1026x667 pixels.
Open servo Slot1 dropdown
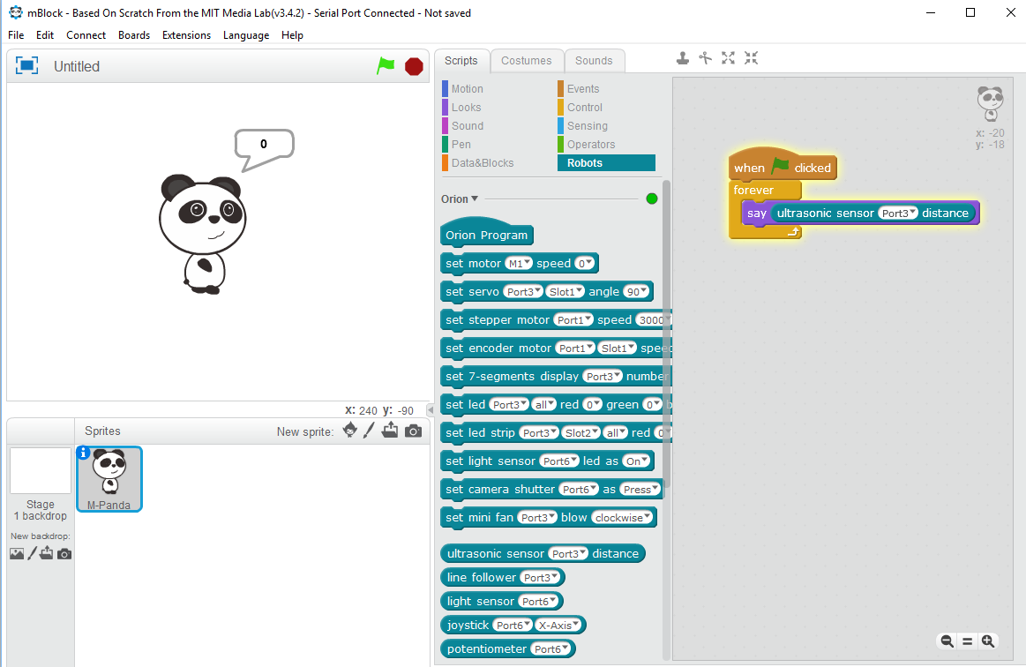(x=564, y=292)
